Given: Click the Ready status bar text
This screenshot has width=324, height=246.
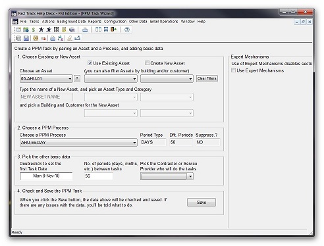Looking at the screenshot, I should coord(17,232).
